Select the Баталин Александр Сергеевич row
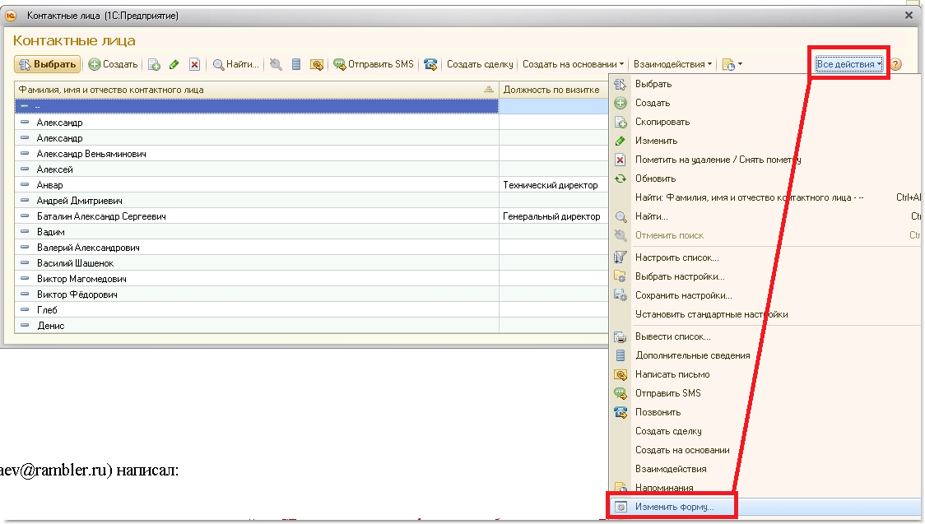The image size is (925, 524). (101, 216)
